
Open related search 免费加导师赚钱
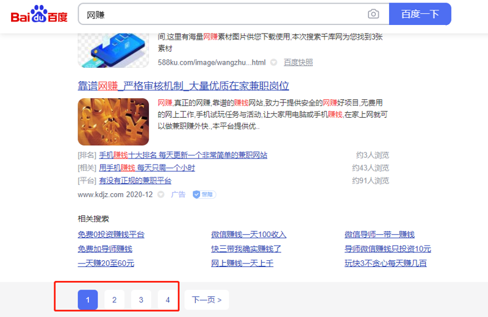click(x=105, y=249)
